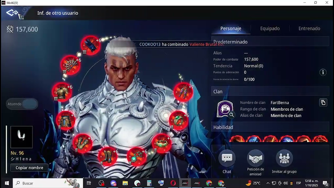This screenshot has width=334, height=188.
Task: Click the Habilidad section header
Action: tap(270, 127)
